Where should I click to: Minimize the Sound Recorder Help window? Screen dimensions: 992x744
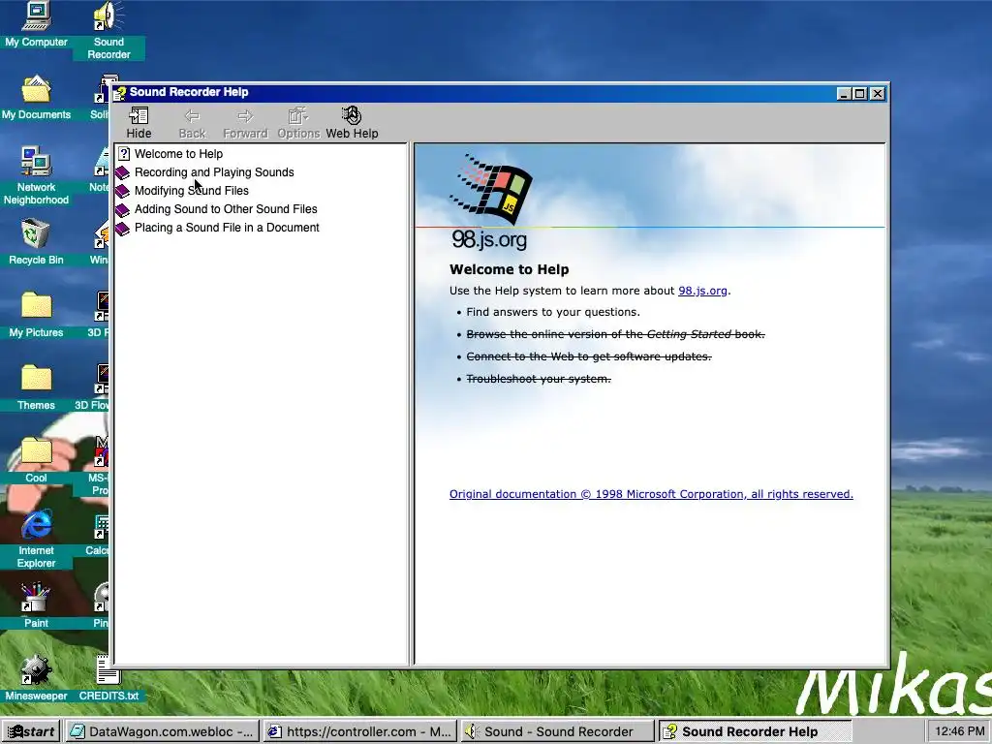844,94
